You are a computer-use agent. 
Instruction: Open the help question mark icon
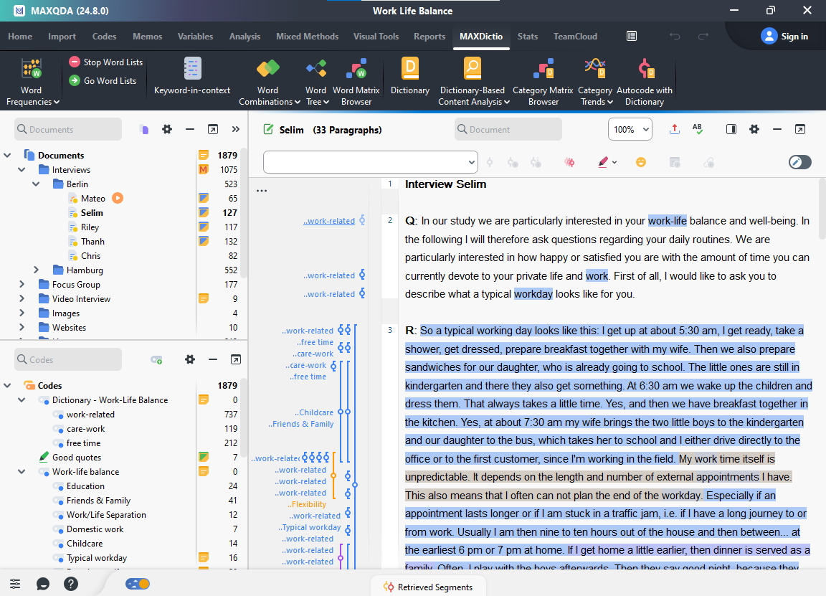pos(70,584)
